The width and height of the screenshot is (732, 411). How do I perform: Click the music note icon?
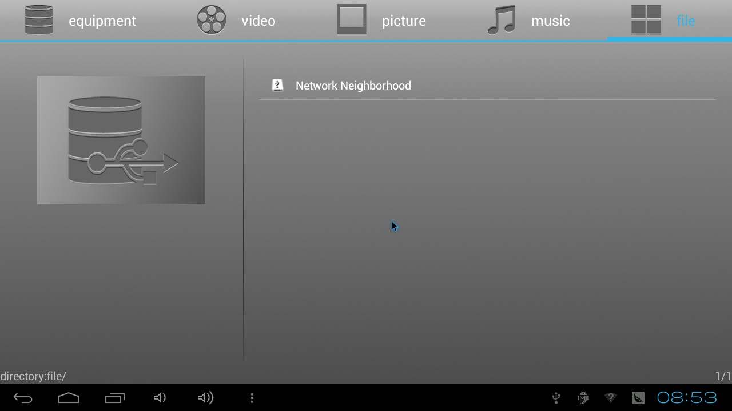coord(502,20)
